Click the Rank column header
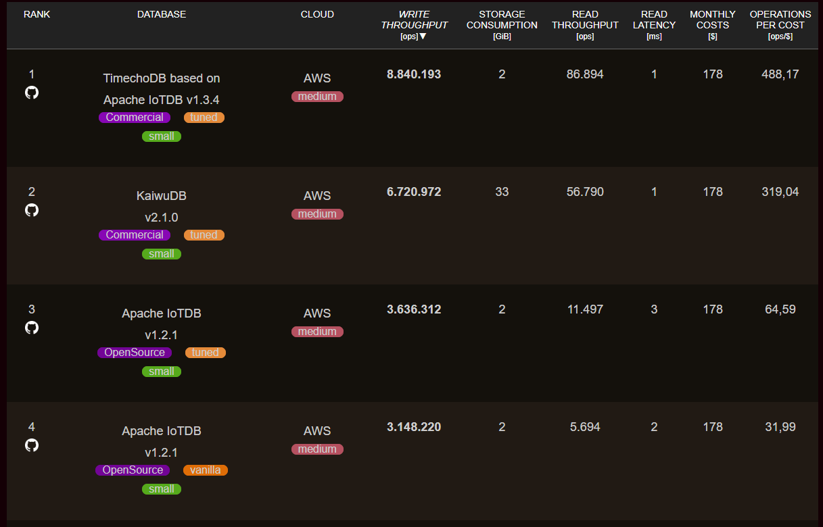 tap(37, 14)
